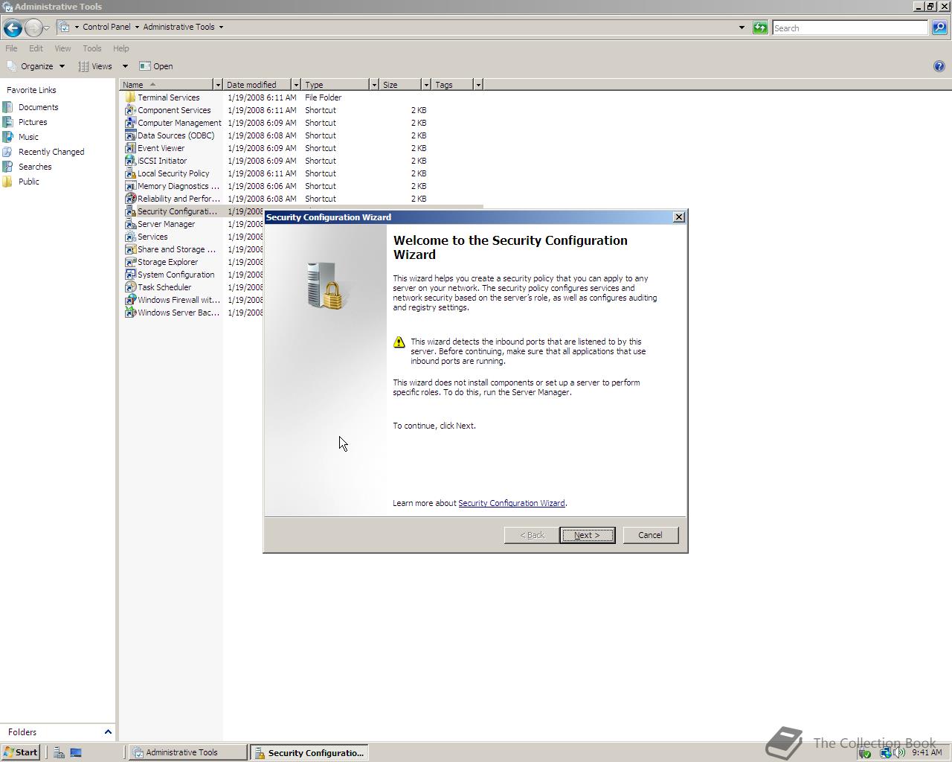This screenshot has height=762, width=952.
Task: Click Server Manager quick launch icon
Action: [x=59, y=752]
